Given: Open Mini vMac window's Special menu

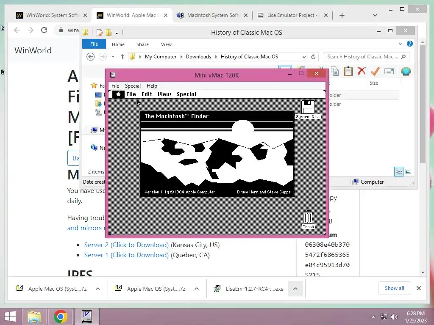Looking at the screenshot, I should click(133, 85).
